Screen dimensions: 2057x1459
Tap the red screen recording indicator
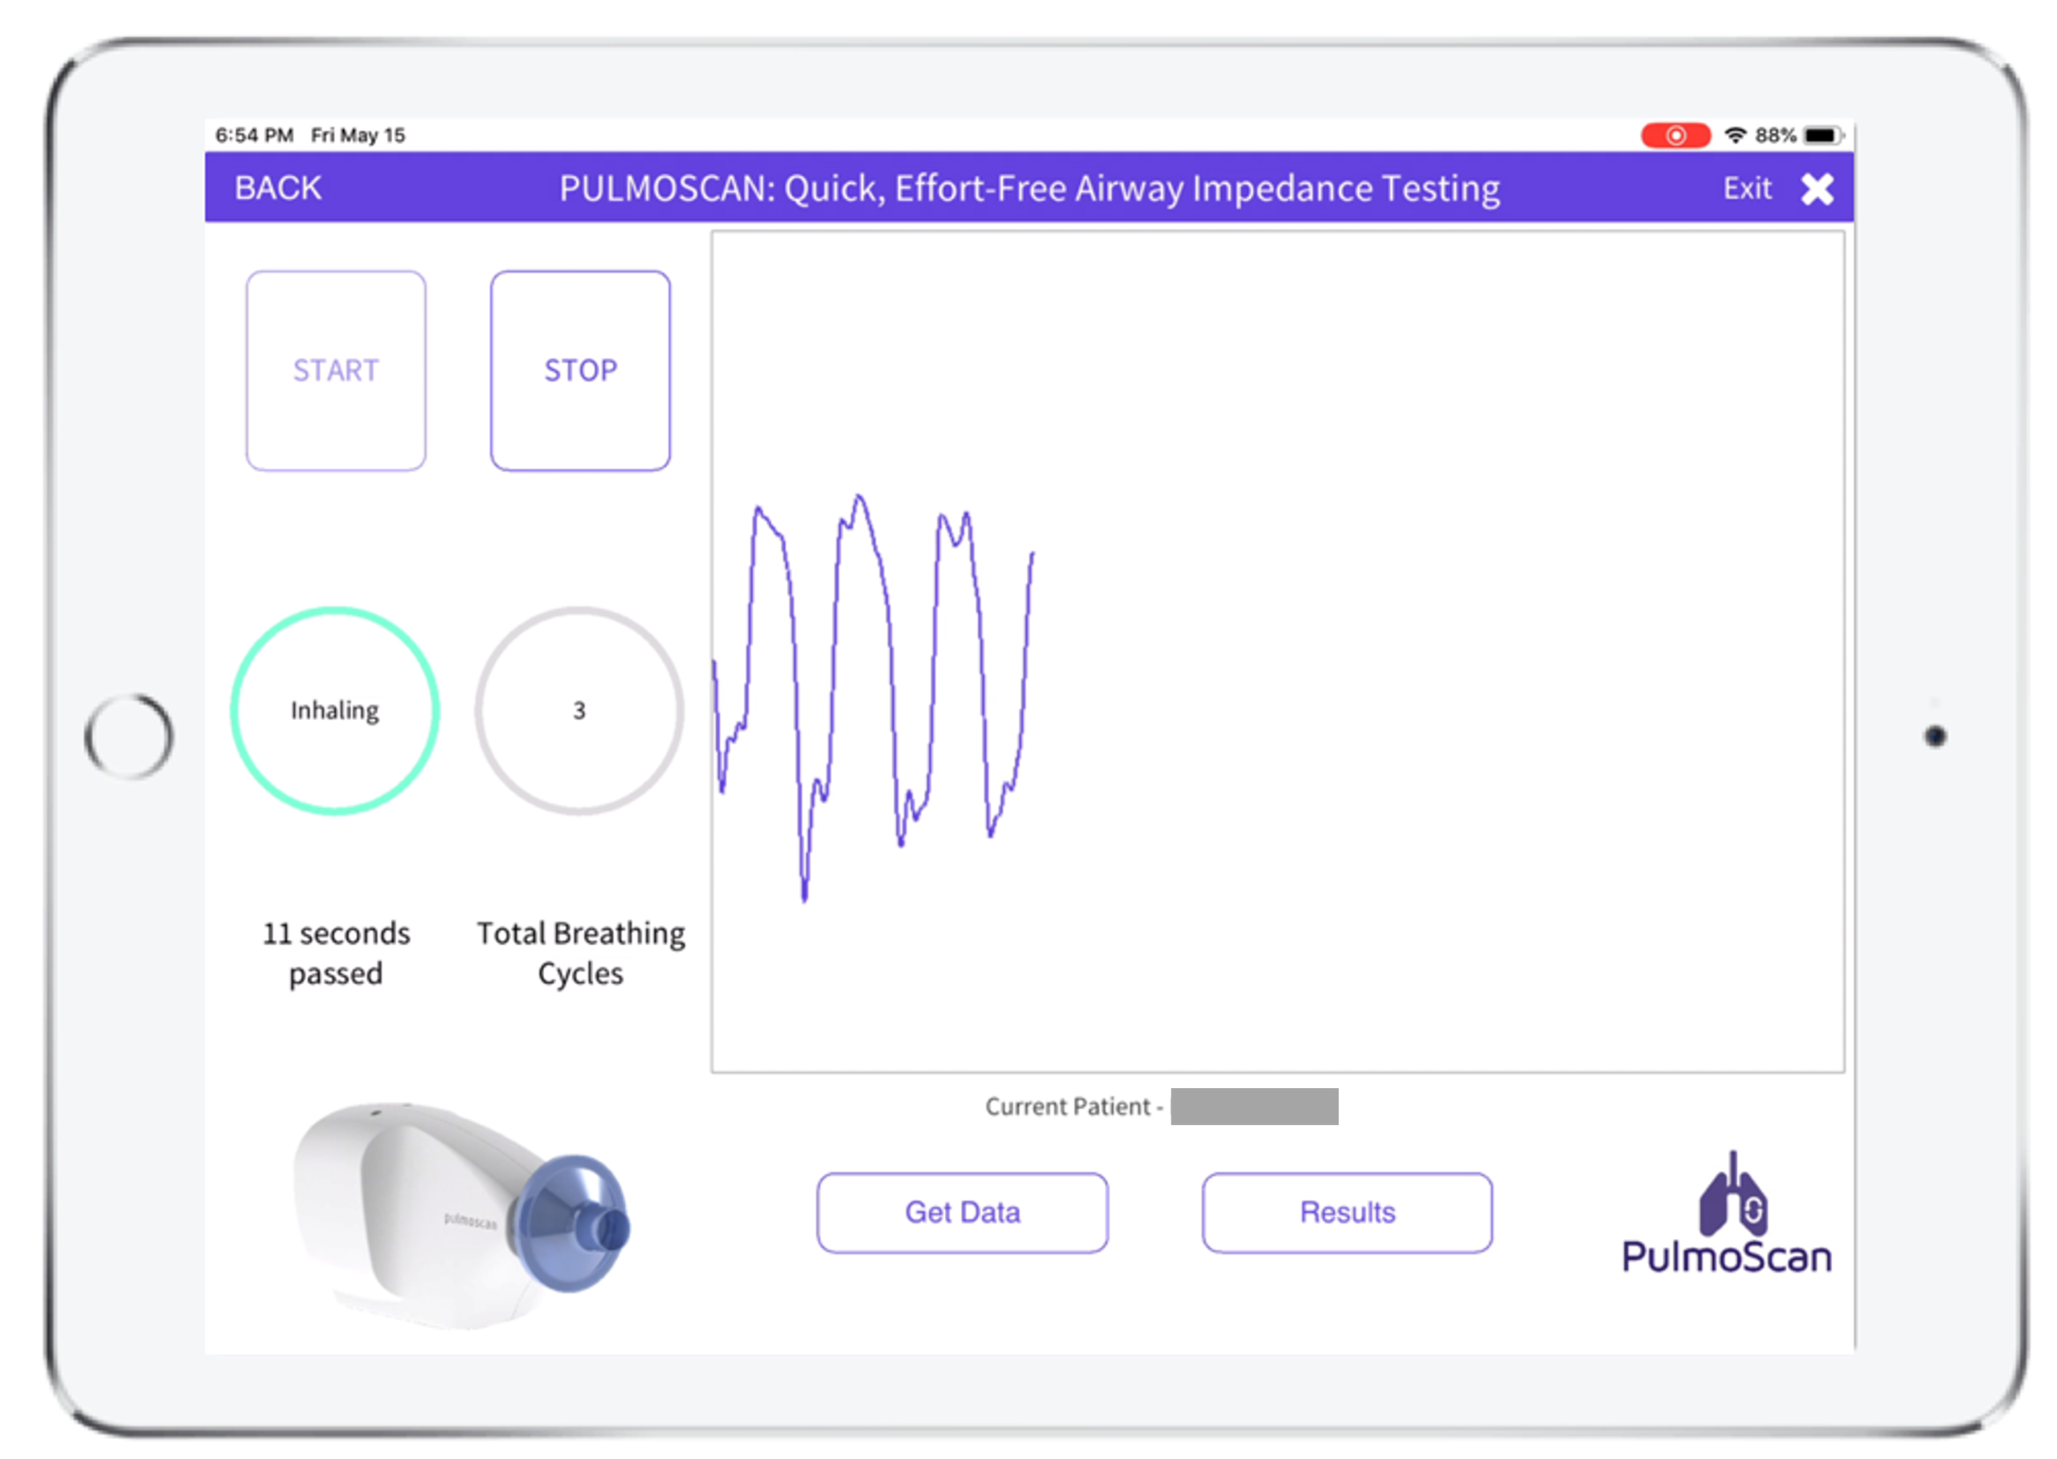(1675, 136)
